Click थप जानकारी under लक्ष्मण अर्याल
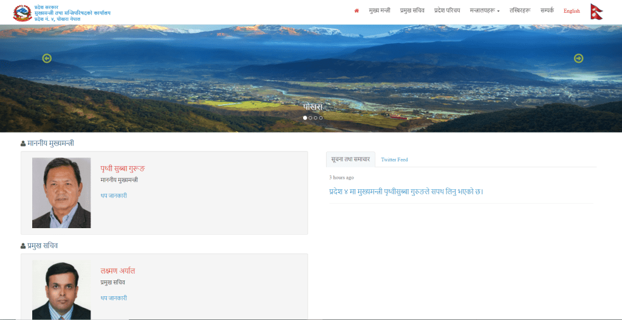Image resolution: width=622 pixels, height=320 pixels. [x=114, y=298]
